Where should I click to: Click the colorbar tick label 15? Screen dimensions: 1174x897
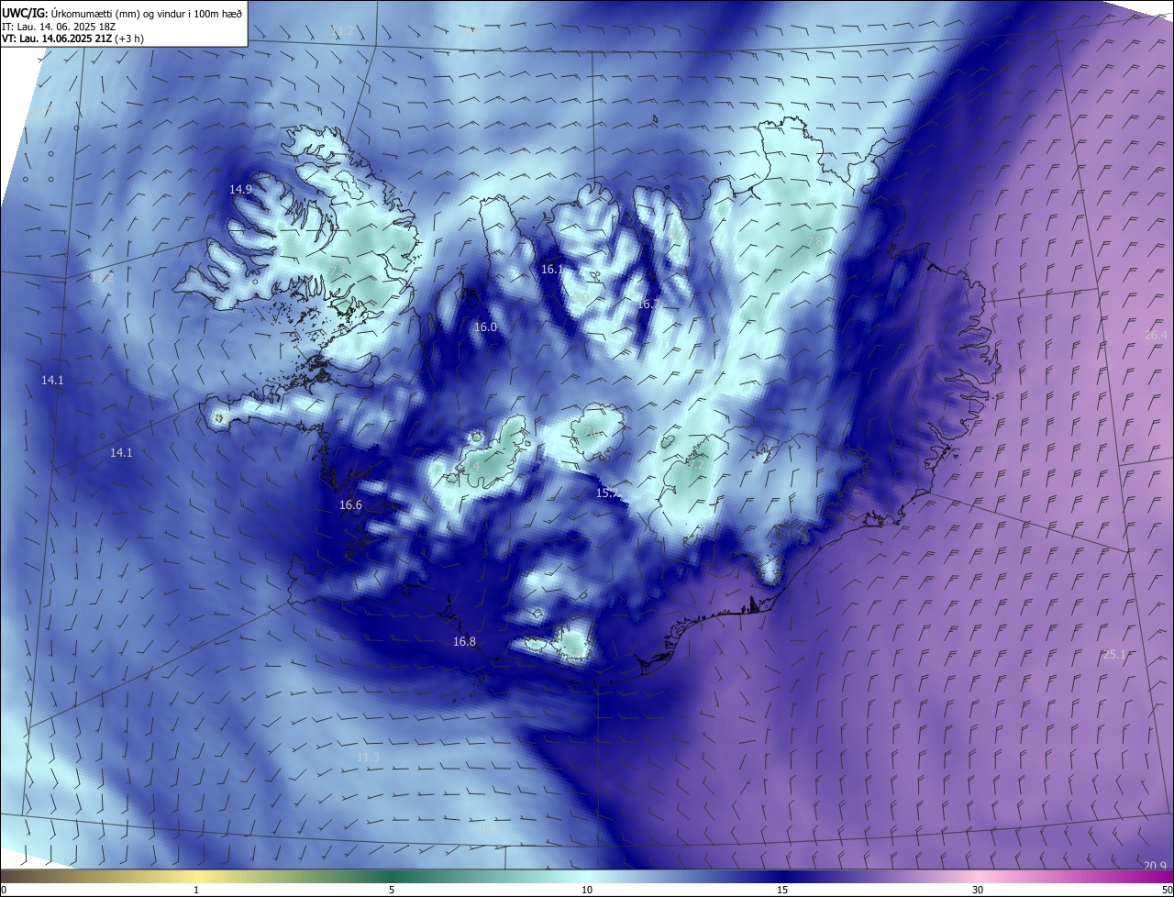coord(782,890)
